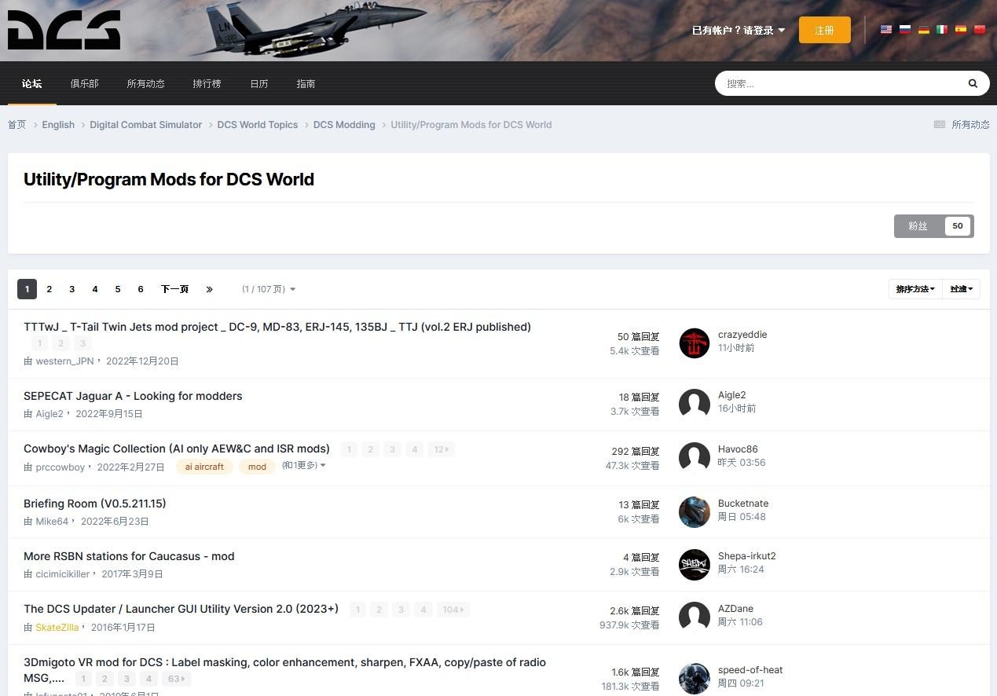
Task: Go to DCS World Topics breadcrumb
Action: tap(258, 125)
